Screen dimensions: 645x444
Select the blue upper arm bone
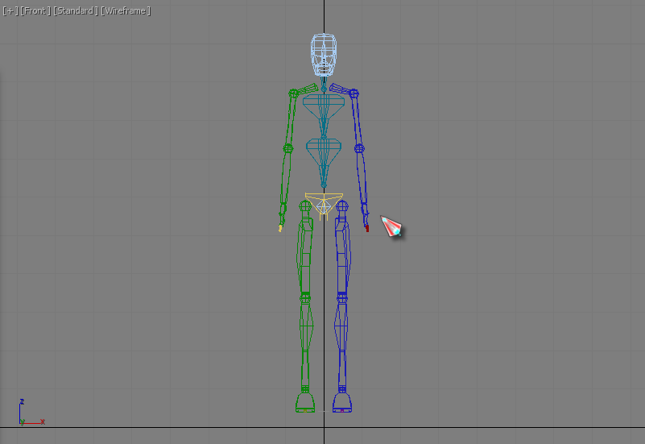[x=357, y=120]
